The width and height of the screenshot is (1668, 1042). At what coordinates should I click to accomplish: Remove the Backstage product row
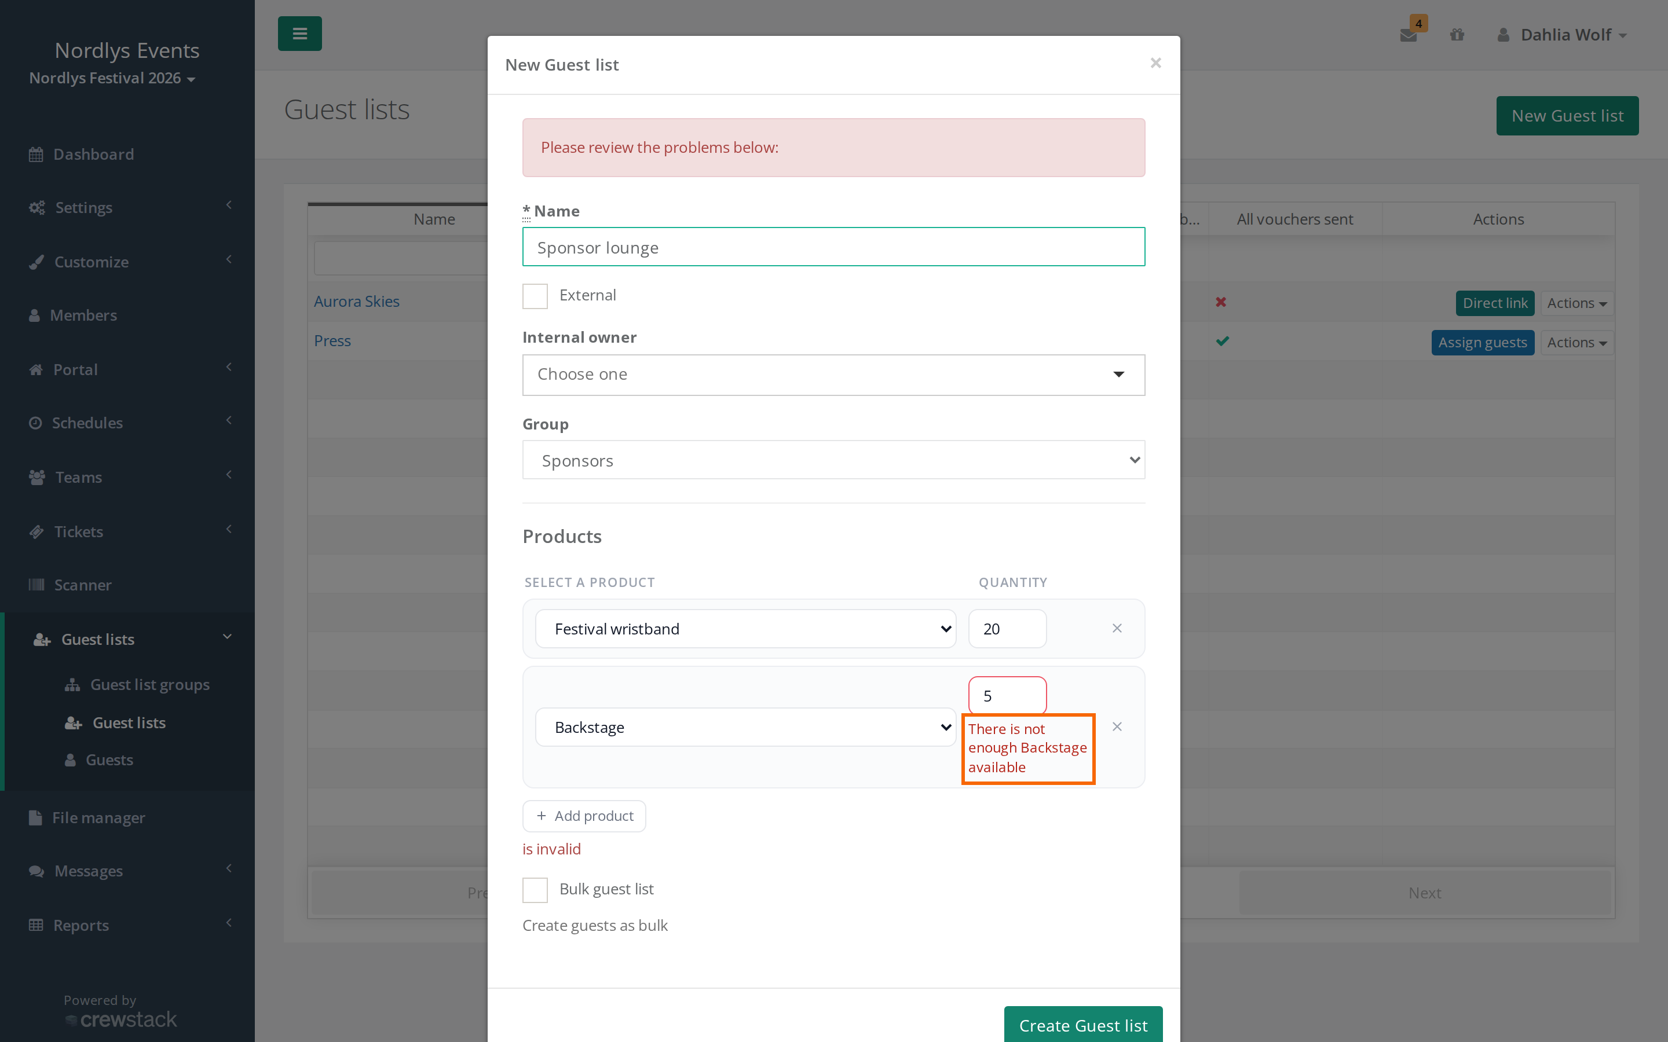(1117, 727)
